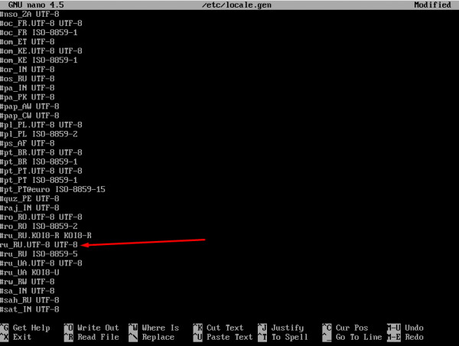Place cursor on line #os_RU UTF-8
Screen dimensions: 459x346
pos(28,79)
